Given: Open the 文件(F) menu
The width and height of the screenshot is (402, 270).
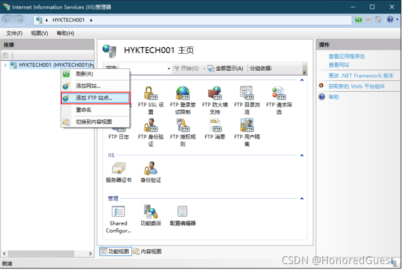Looking at the screenshot, I should point(14,33).
